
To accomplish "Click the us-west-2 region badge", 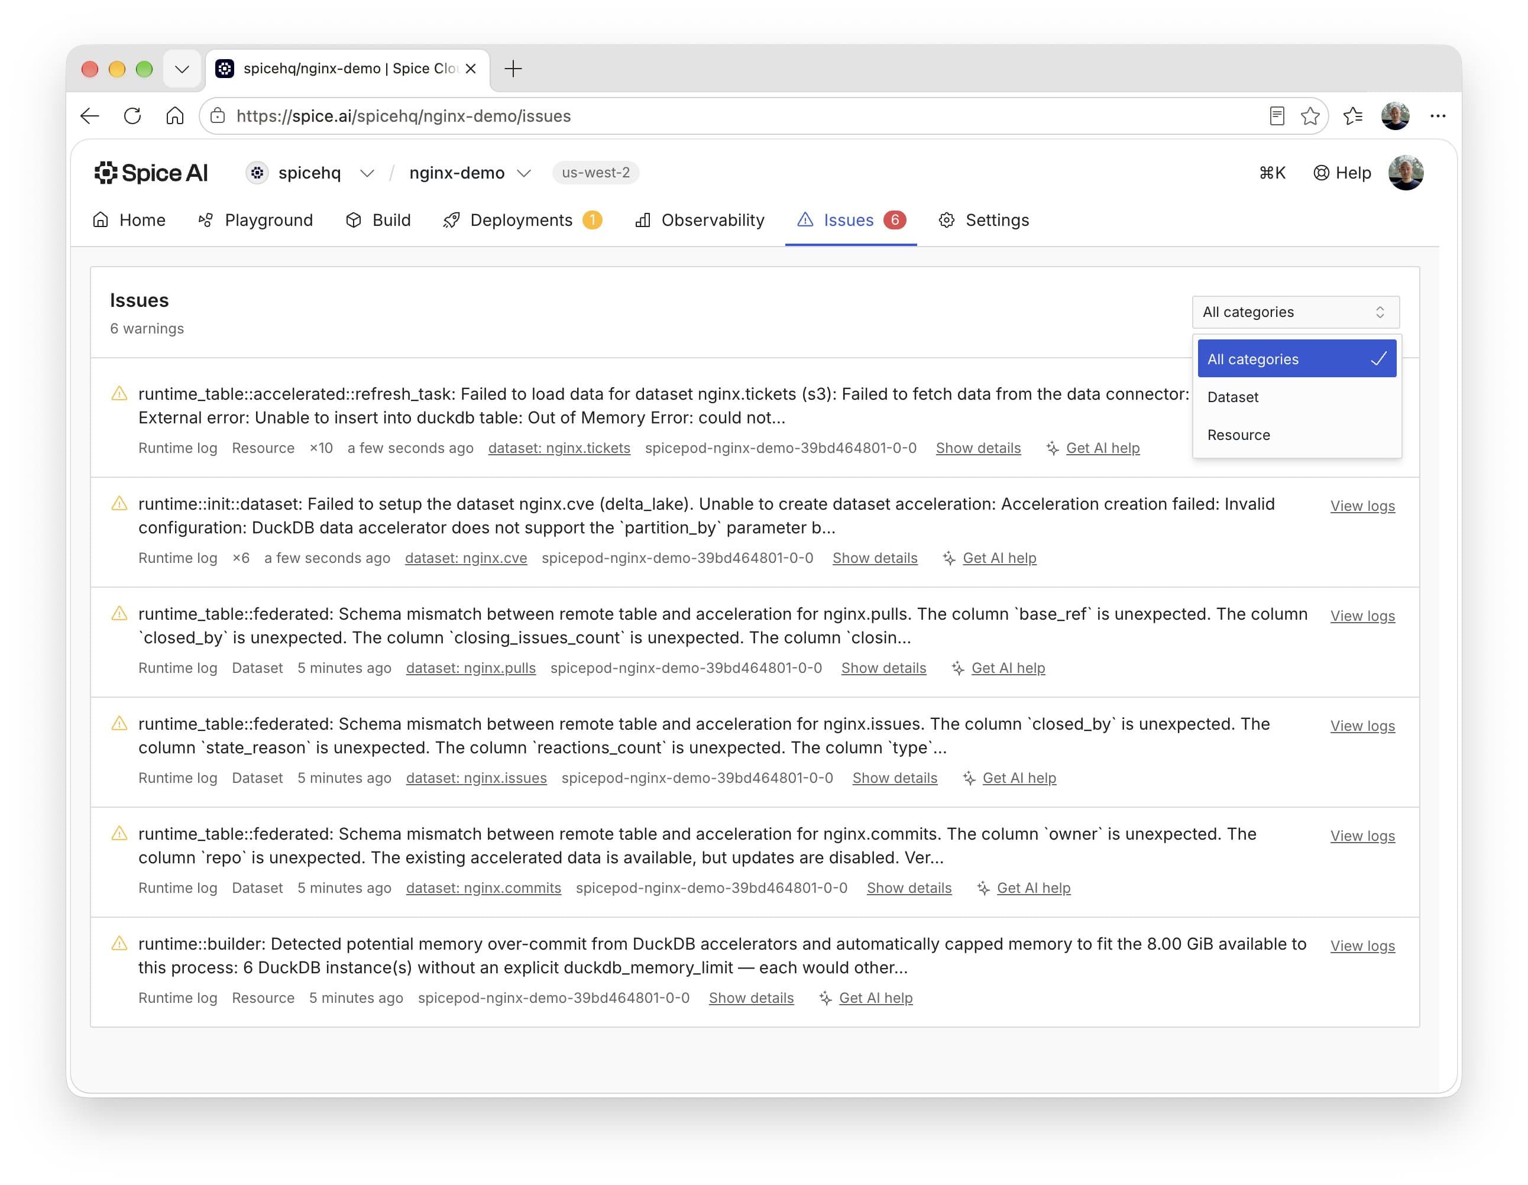I will (x=595, y=173).
